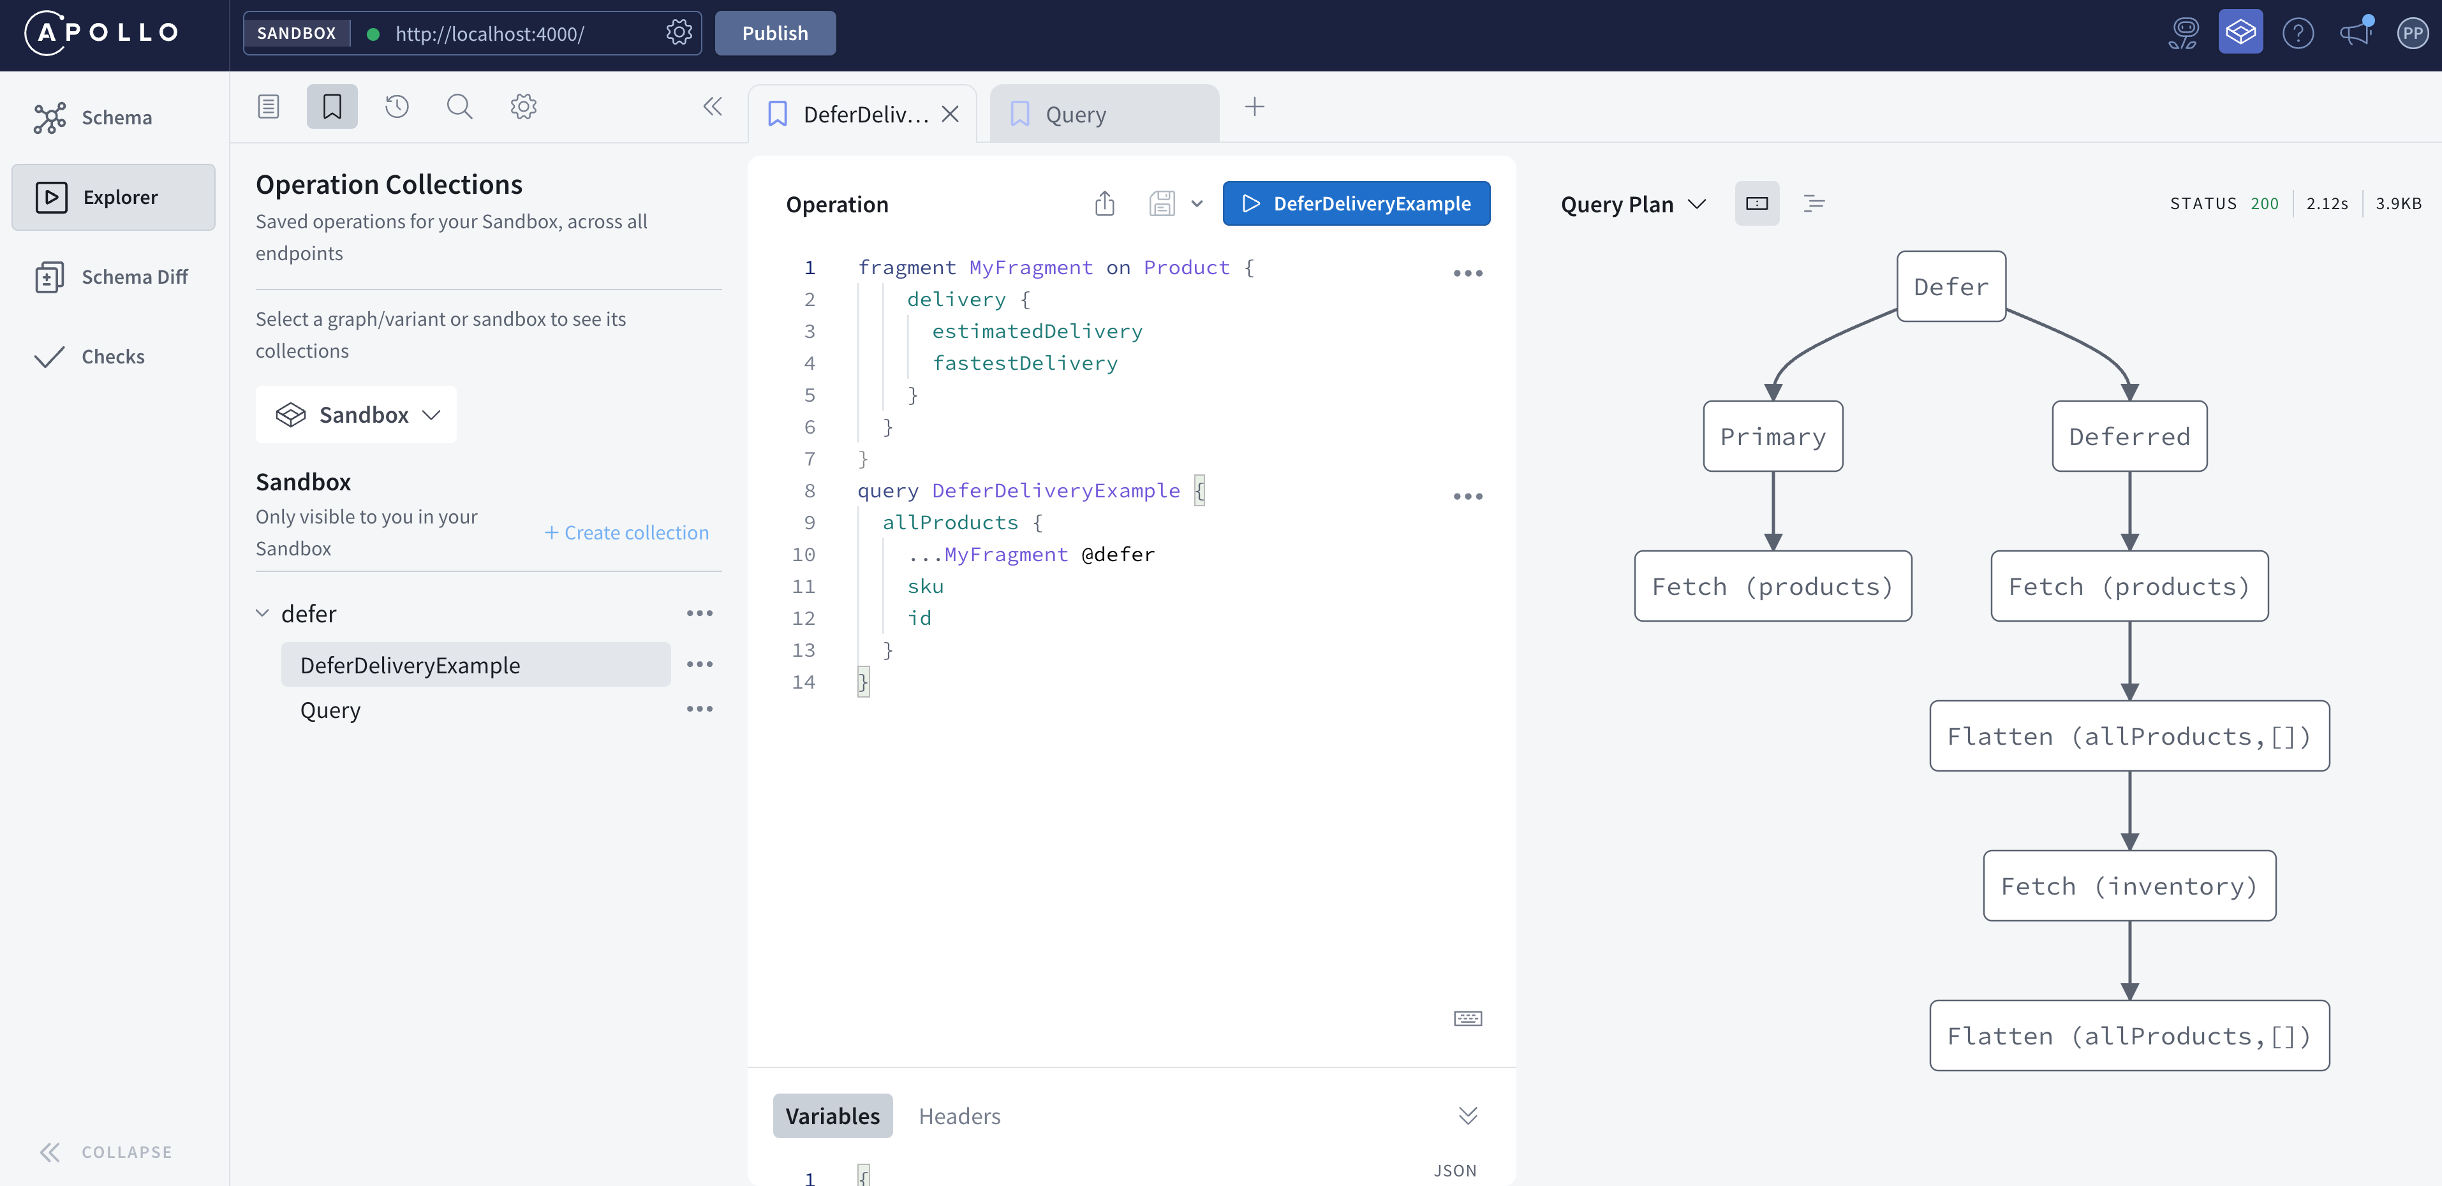Select the Query saved operation
Image resolution: width=2442 pixels, height=1186 pixels.
330,710
